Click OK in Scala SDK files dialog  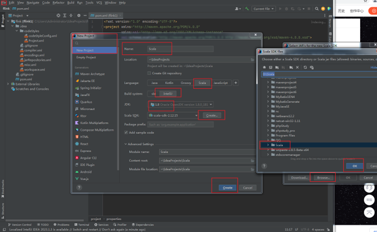pyautogui.click(x=355, y=166)
